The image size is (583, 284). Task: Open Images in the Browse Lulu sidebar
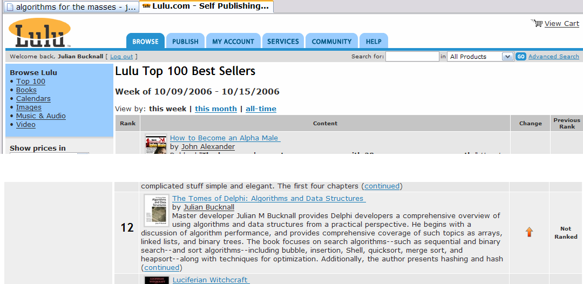coord(29,107)
